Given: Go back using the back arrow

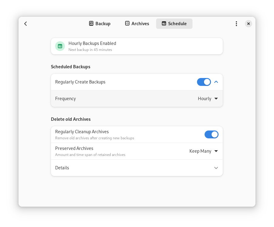Looking at the screenshot, I should (x=25, y=24).
